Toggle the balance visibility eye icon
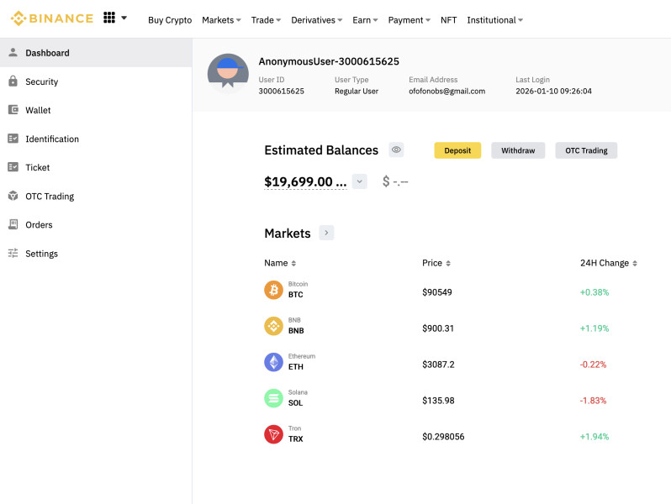This screenshot has width=671, height=504. [396, 150]
